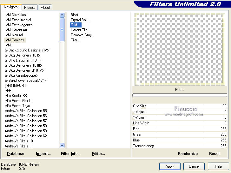Screen dimensions: 231x173
Task: Select VM Extravaganza category
Action: 19,25
